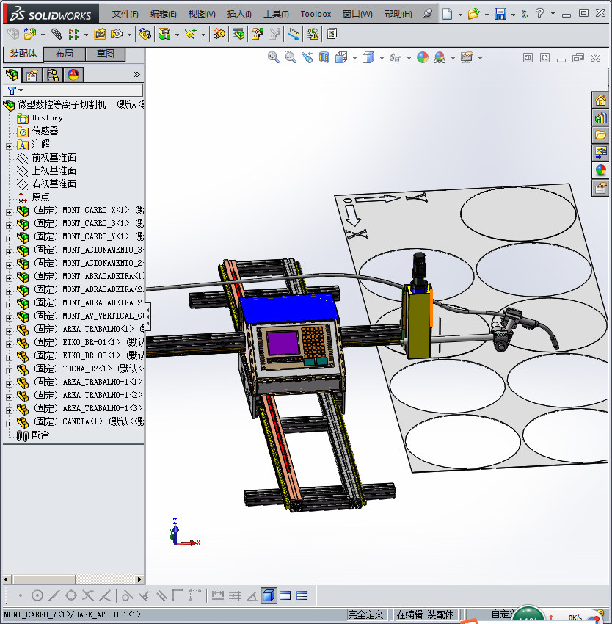Image resolution: width=612 pixels, height=624 pixels.
Task: Click the Insert Components icon
Action: pyautogui.click(x=30, y=35)
